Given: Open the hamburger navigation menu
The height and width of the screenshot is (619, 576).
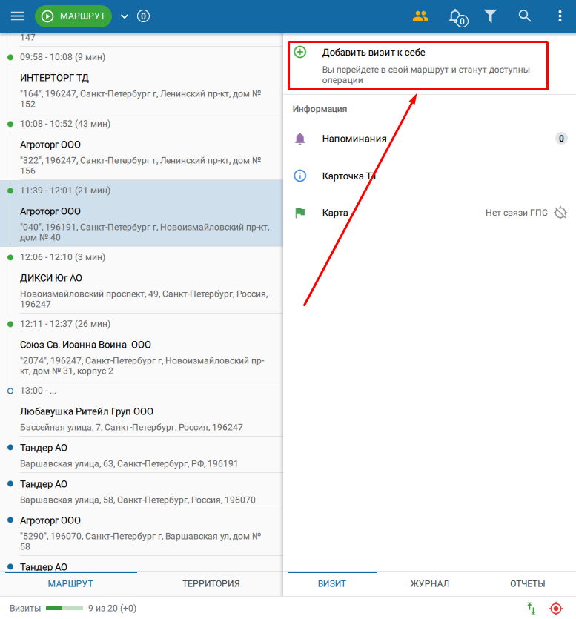Looking at the screenshot, I should click(x=17, y=16).
